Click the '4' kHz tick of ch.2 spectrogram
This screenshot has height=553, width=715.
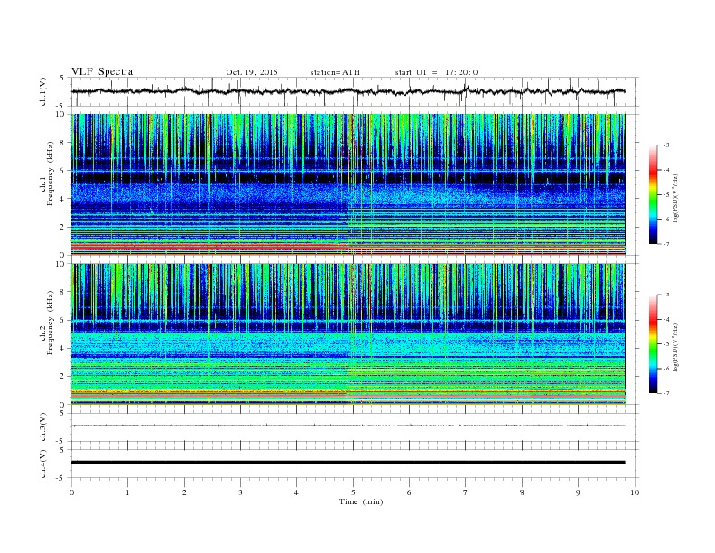63,348
